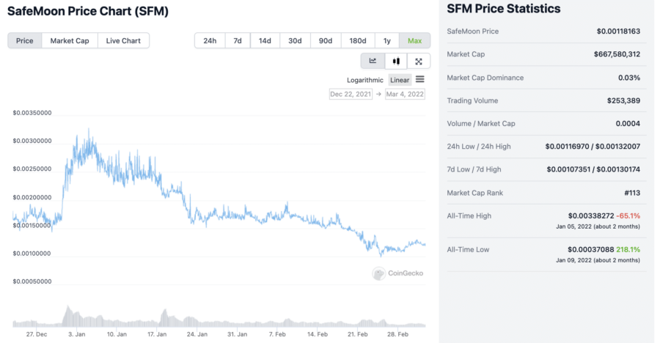The width and height of the screenshot is (660, 343).
Task: Set chart range to 7d
Action: (238, 40)
